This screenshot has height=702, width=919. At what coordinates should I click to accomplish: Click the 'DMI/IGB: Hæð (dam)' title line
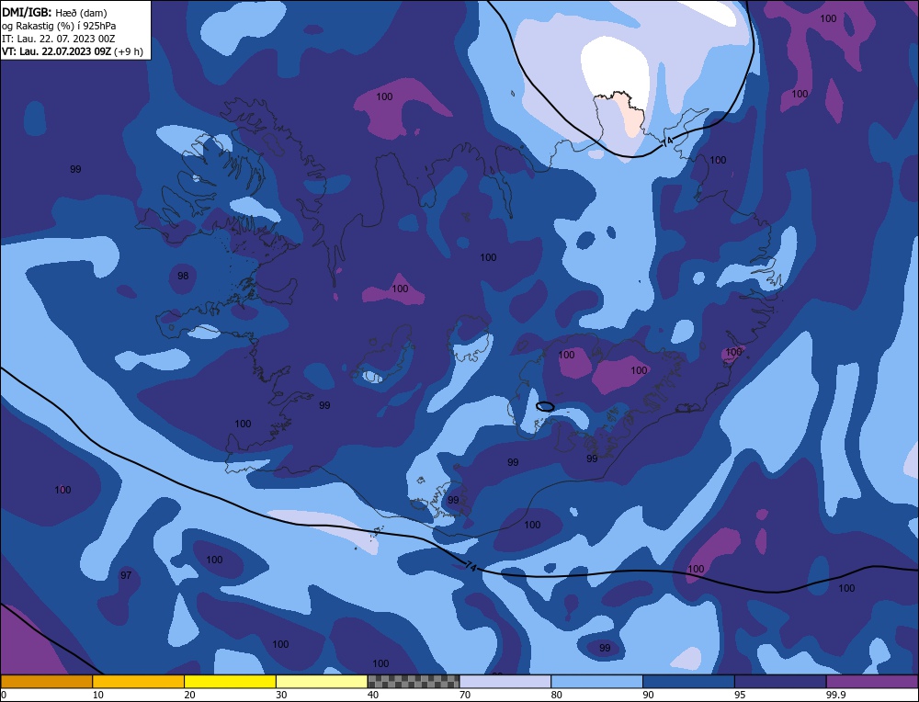(54, 12)
